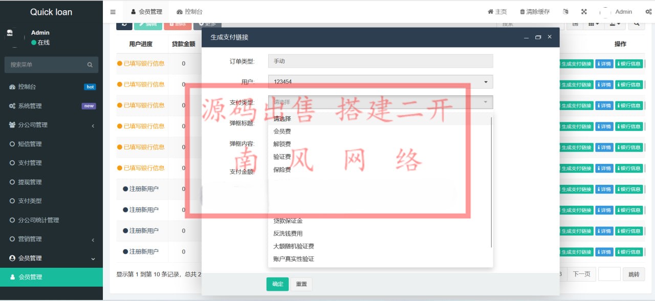Switch to the 控制台 tab
This screenshot has width=655, height=301.
189,12
